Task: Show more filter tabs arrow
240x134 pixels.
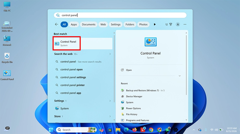Action: point(155,24)
